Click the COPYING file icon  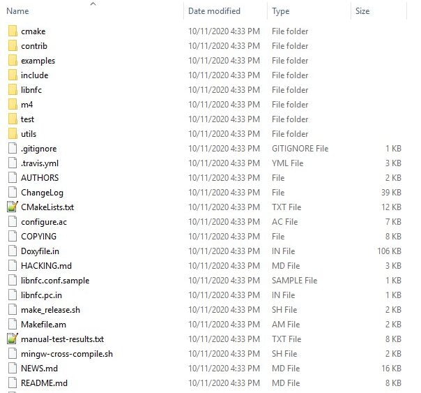coord(13,236)
